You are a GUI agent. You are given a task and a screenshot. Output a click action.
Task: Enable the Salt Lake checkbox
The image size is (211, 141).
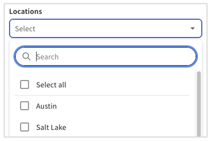(25, 127)
